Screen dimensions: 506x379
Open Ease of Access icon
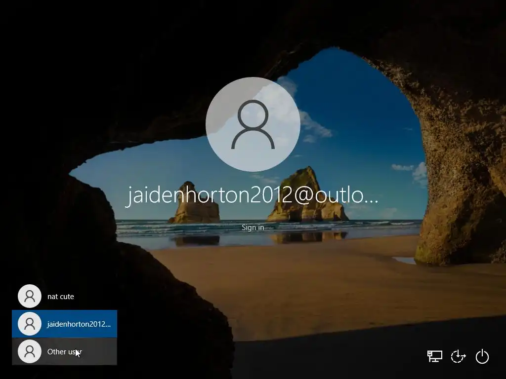[458, 356]
